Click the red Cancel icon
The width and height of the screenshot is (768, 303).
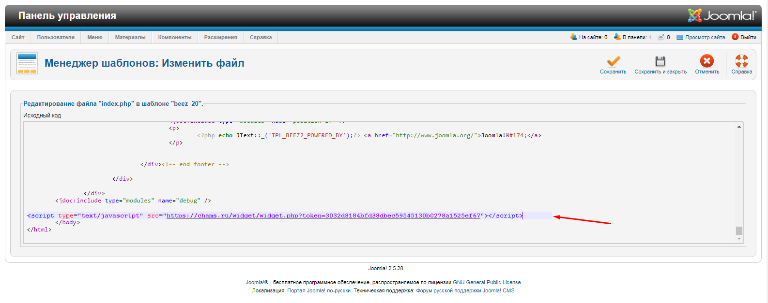[x=707, y=61]
